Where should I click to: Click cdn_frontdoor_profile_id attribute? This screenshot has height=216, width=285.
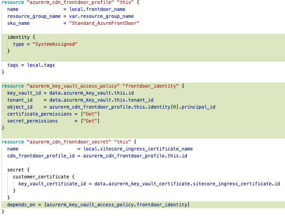click(x=41, y=156)
